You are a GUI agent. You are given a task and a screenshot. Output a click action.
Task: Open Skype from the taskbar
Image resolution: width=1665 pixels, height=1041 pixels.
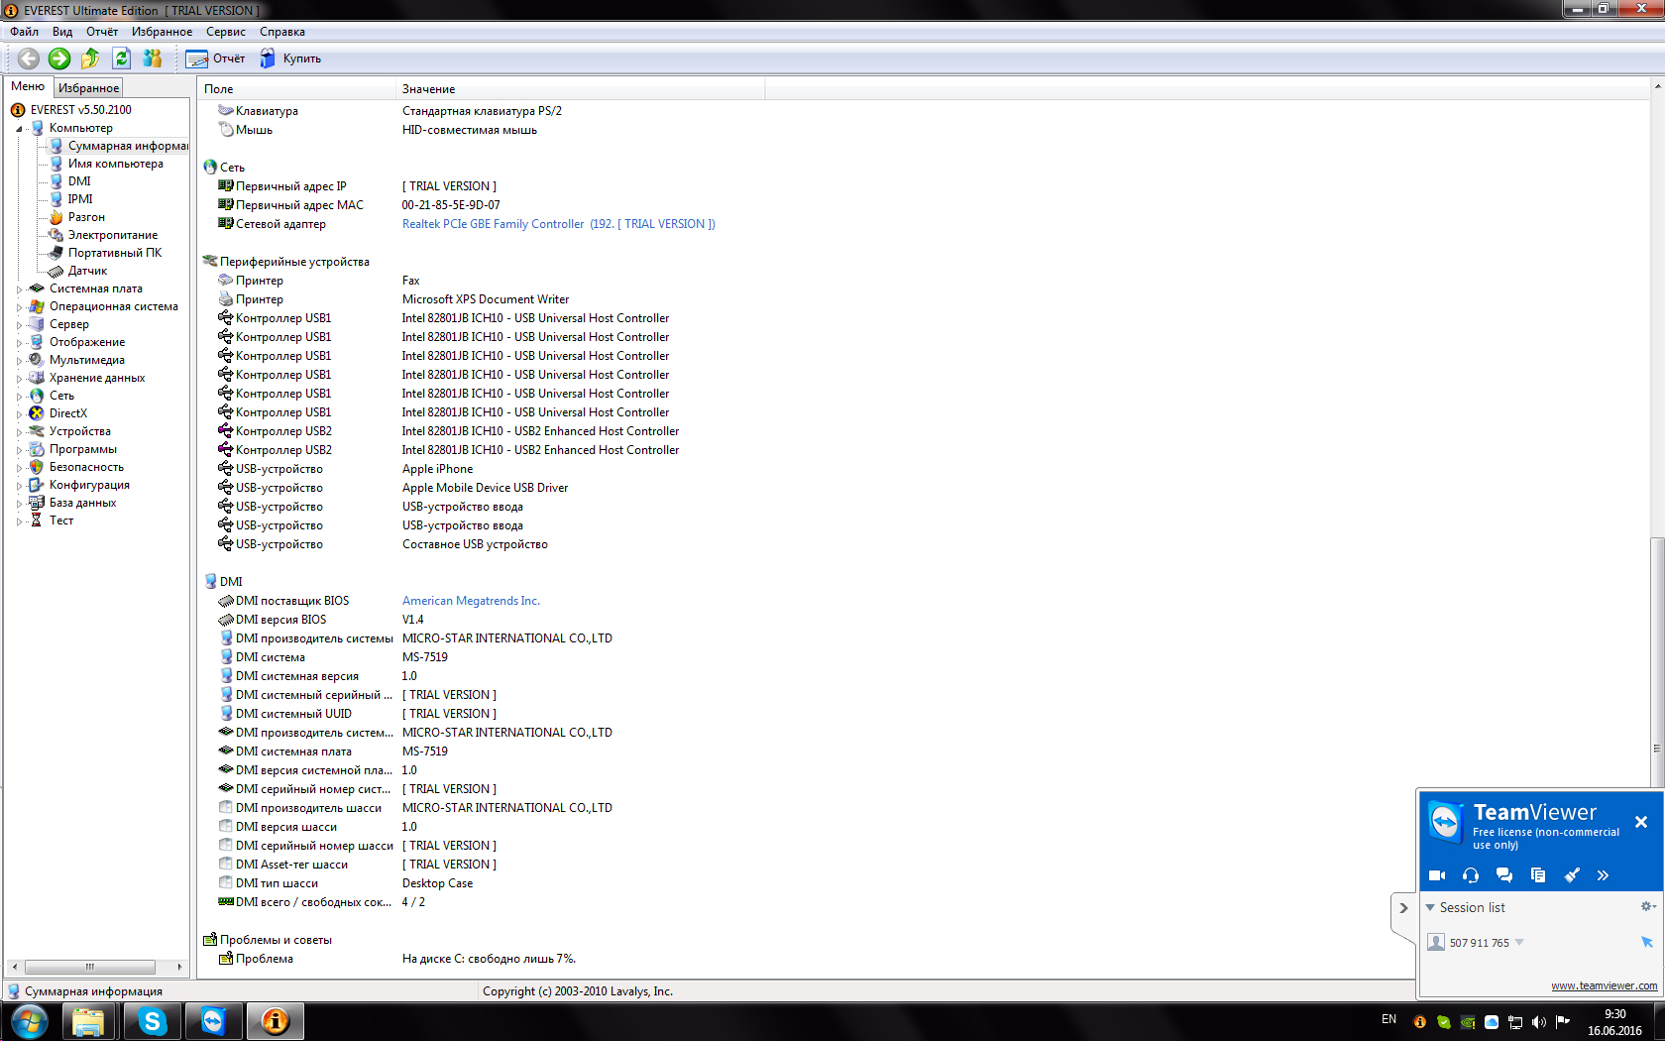click(152, 1020)
